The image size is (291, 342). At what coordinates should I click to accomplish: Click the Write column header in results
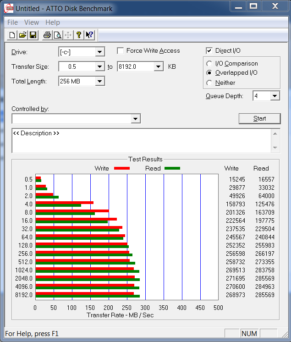[x=231, y=168]
